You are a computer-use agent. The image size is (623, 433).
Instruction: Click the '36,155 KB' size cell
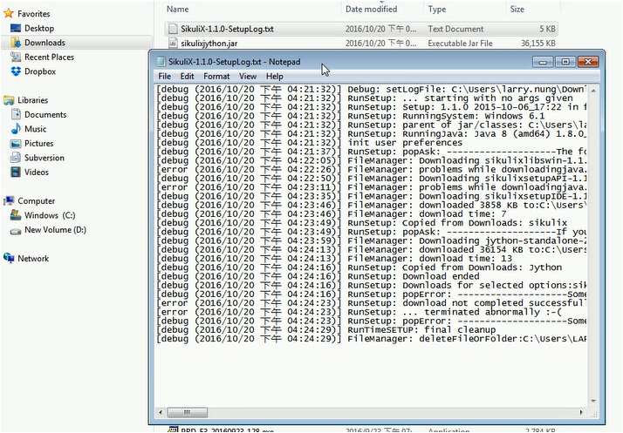click(x=538, y=44)
